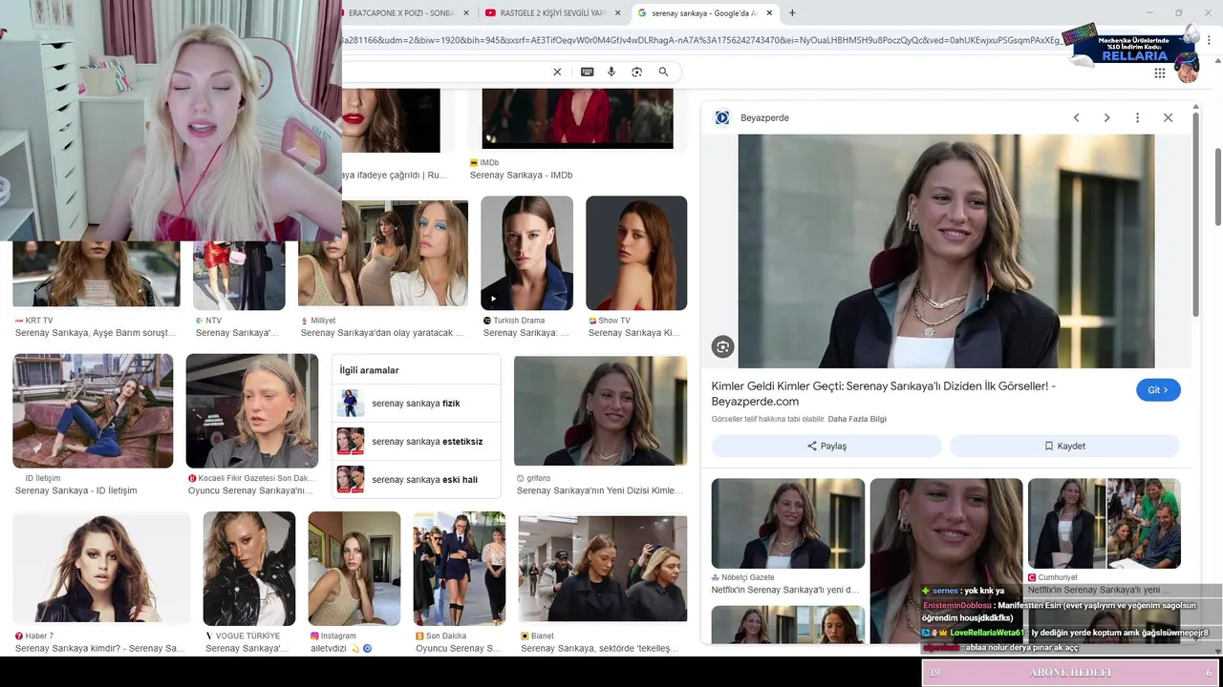Switch to the ERA7CAPONE X POIZI tab
1223x687 pixels.
coord(399,12)
